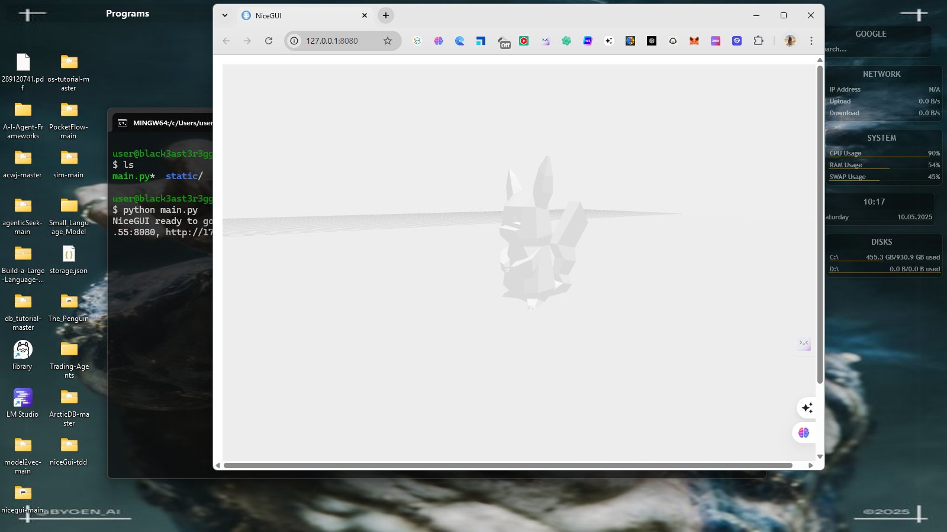The height and width of the screenshot is (532, 947).
Task: Select the storage.json file icon
Action: [x=69, y=254]
